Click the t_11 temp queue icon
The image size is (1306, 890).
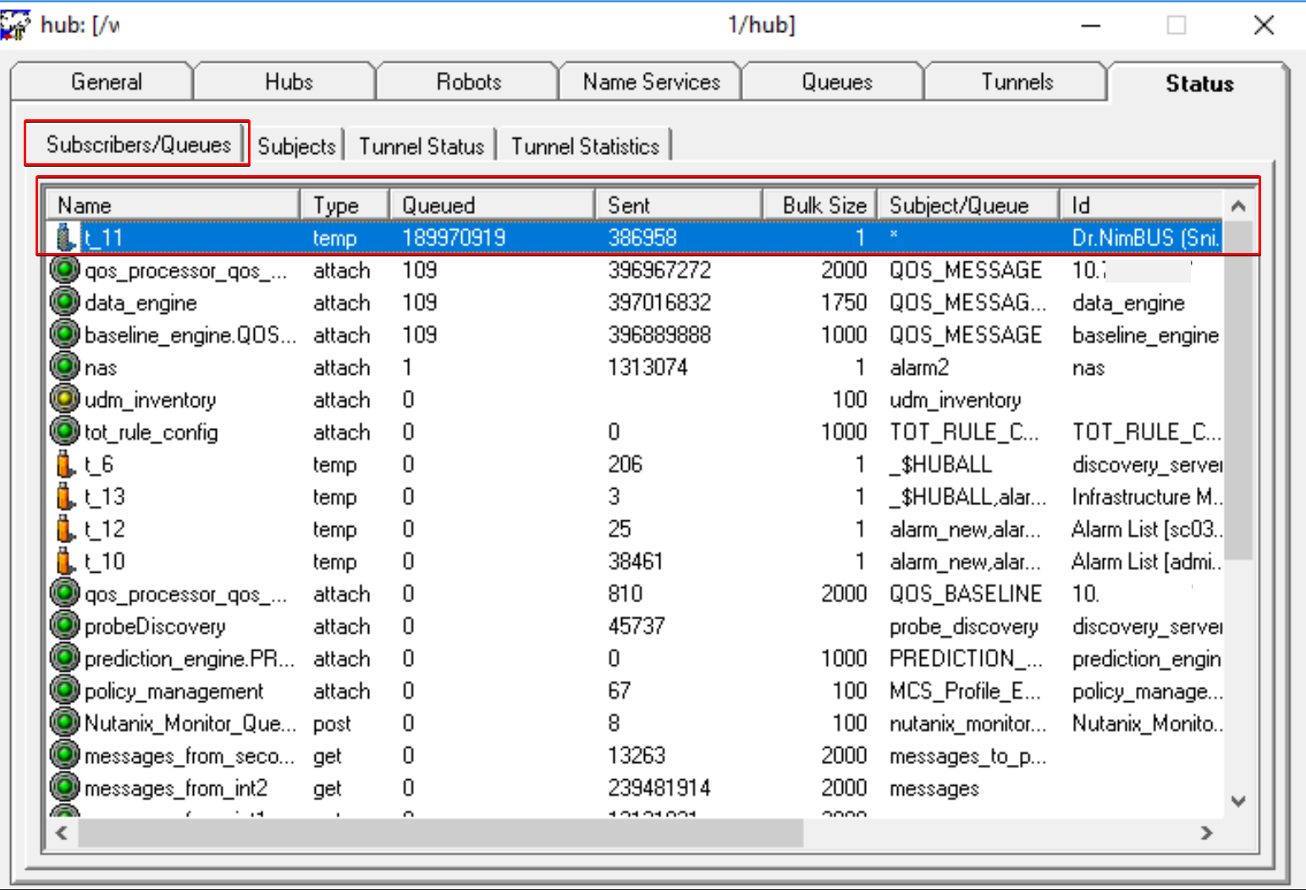[65, 238]
